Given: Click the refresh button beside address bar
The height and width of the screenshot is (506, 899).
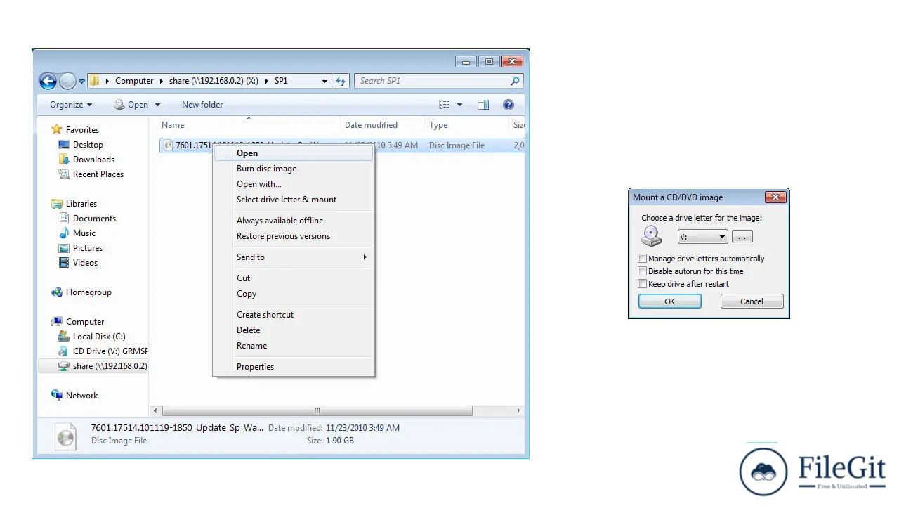Looking at the screenshot, I should coord(341,81).
